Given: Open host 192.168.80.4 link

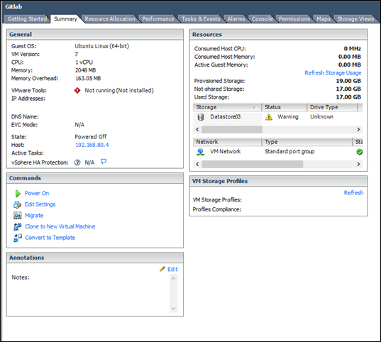Looking at the screenshot, I should click(92, 145).
